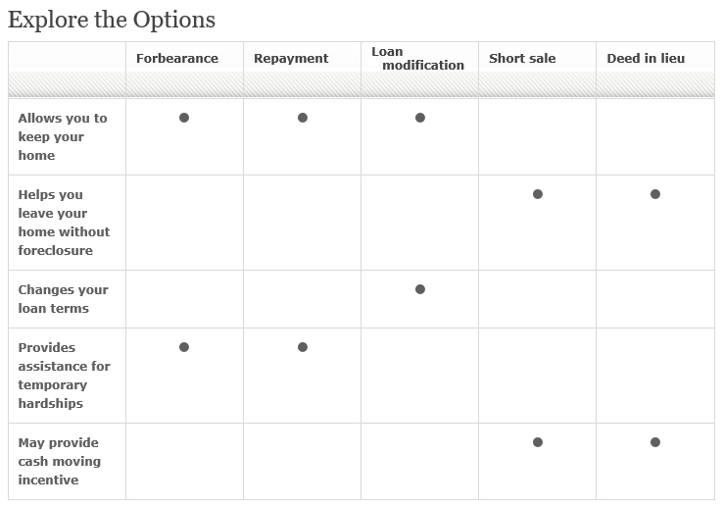Click Deed in lieu dot for leaving without foreclosure
The image size is (723, 506).
tap(655, 194)
